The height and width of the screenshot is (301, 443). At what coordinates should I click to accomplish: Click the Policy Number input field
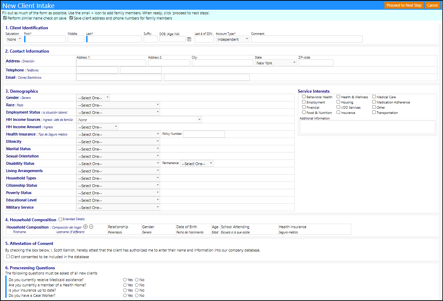204,134
